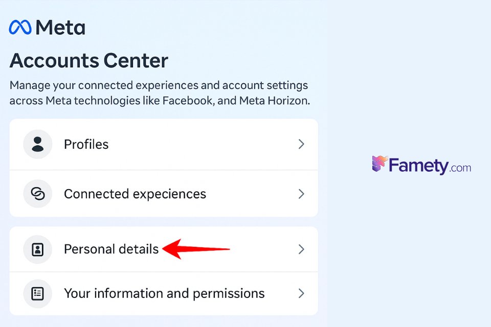Click the Accounts Center description text

pos(159,92)
